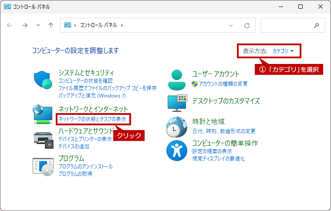The width and height of the screenshot is (331, 211).
Task: Click the Desktop customization monitor icon
Action: pos(177,103)
